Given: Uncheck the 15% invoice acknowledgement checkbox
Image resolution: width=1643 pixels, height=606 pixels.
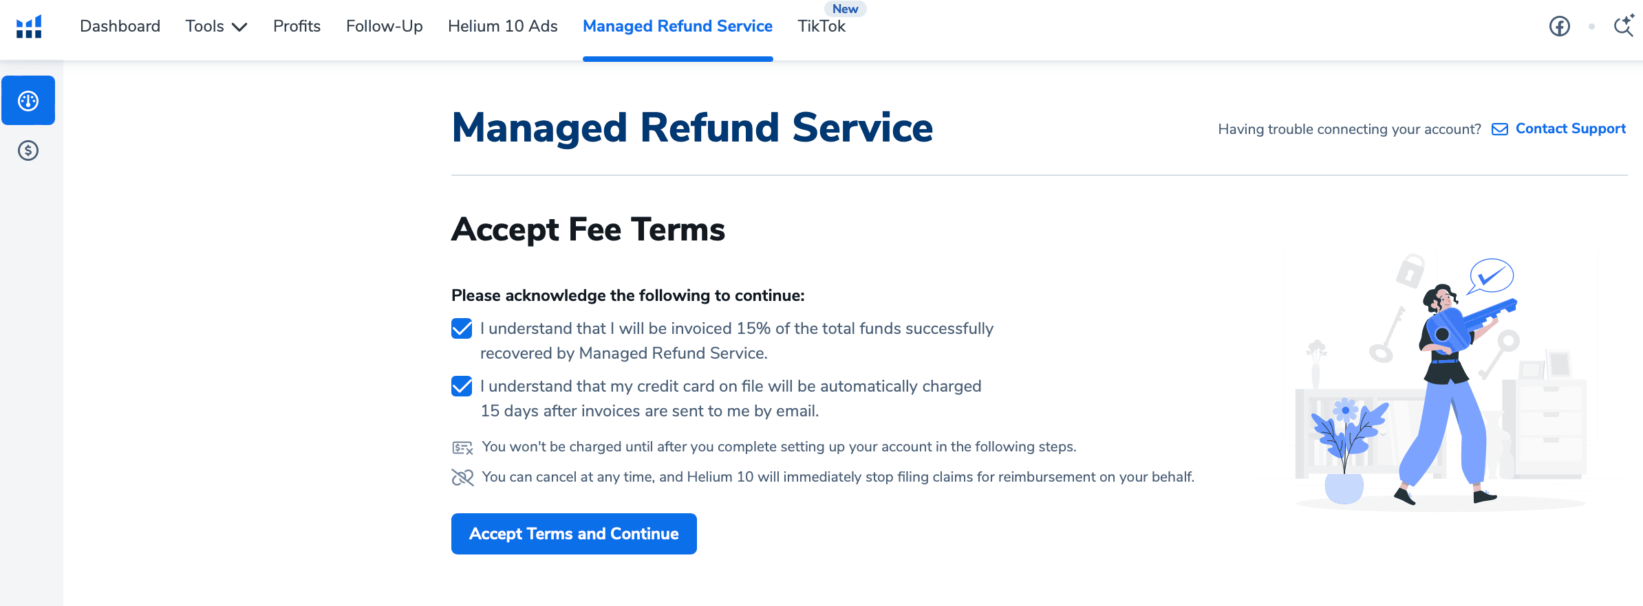Looking at the screenshot, I should point(462,328).
